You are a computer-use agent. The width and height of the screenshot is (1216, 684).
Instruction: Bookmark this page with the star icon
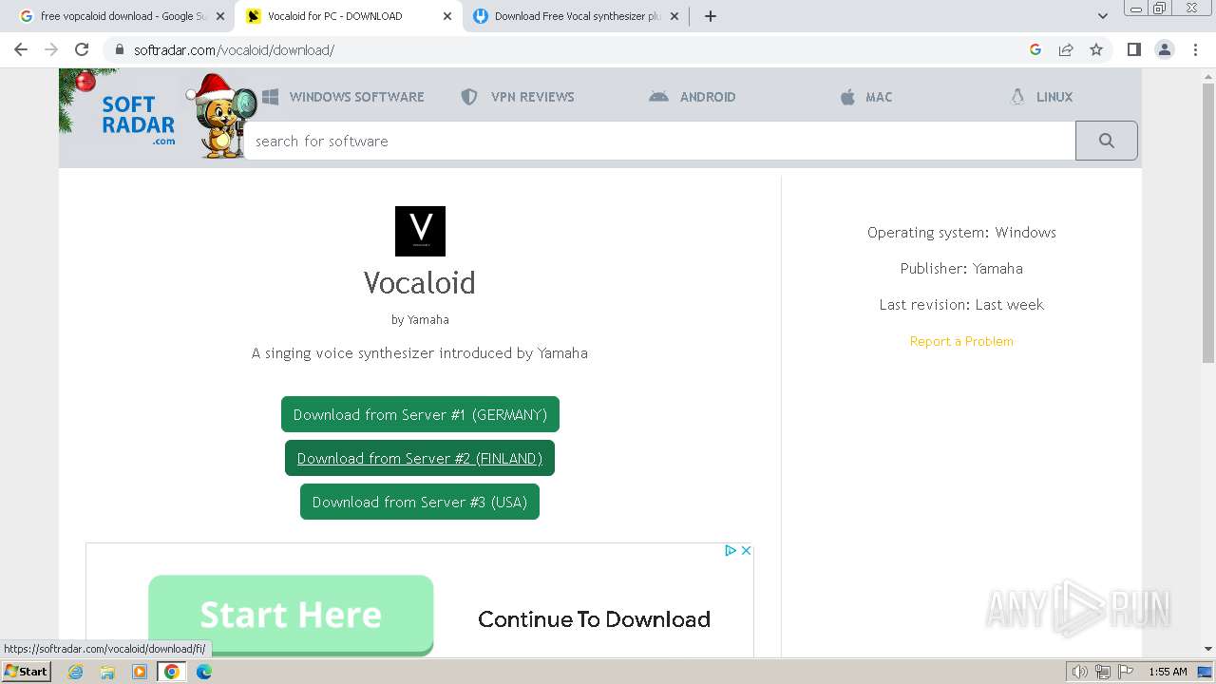[1096, 49]
